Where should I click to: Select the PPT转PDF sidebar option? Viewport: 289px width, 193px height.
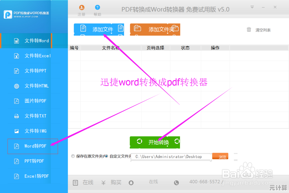tap(33, 161)
